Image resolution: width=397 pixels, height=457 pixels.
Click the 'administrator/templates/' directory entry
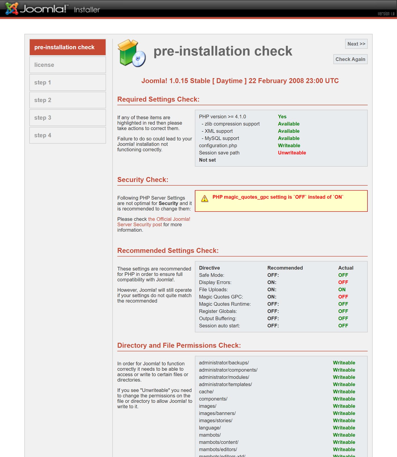pos(225,385)
